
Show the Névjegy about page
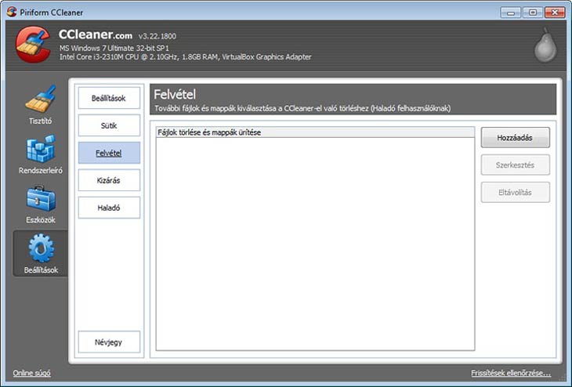tap(109, 342)
